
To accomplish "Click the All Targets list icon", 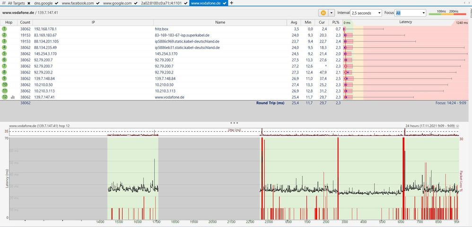I will (4, 3).
